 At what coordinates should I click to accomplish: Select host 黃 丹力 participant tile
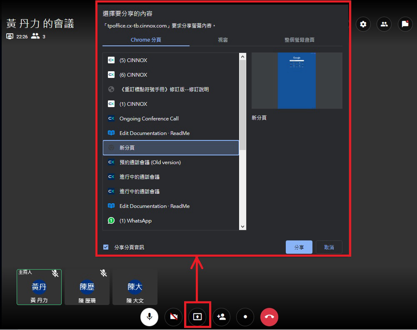[x=39, y=287]
